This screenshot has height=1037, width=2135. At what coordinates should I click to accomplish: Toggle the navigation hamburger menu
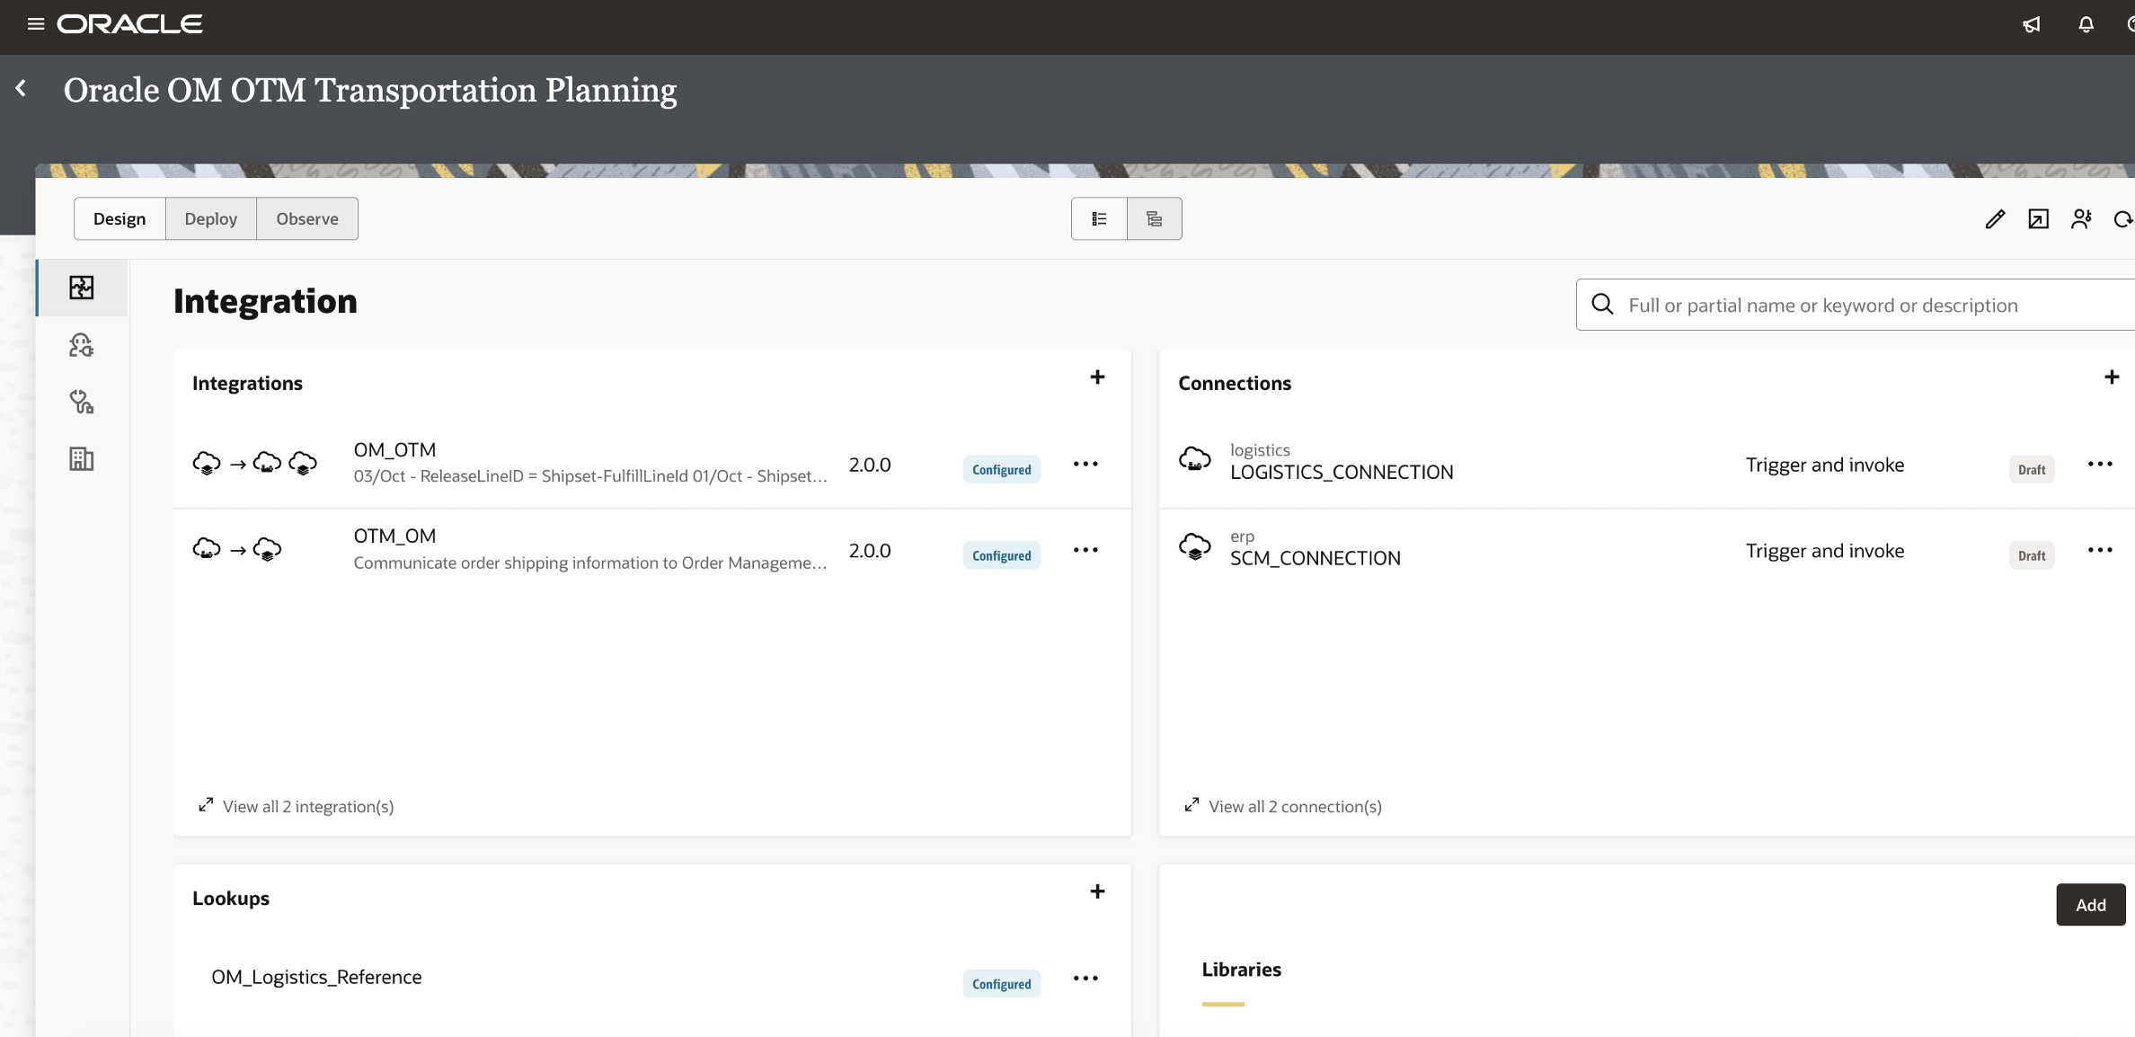point(36,23)
